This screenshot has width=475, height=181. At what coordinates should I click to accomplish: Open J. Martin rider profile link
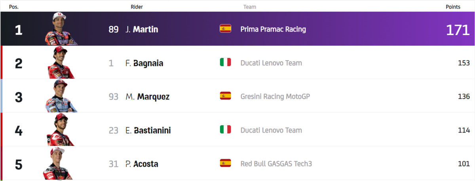142,29
